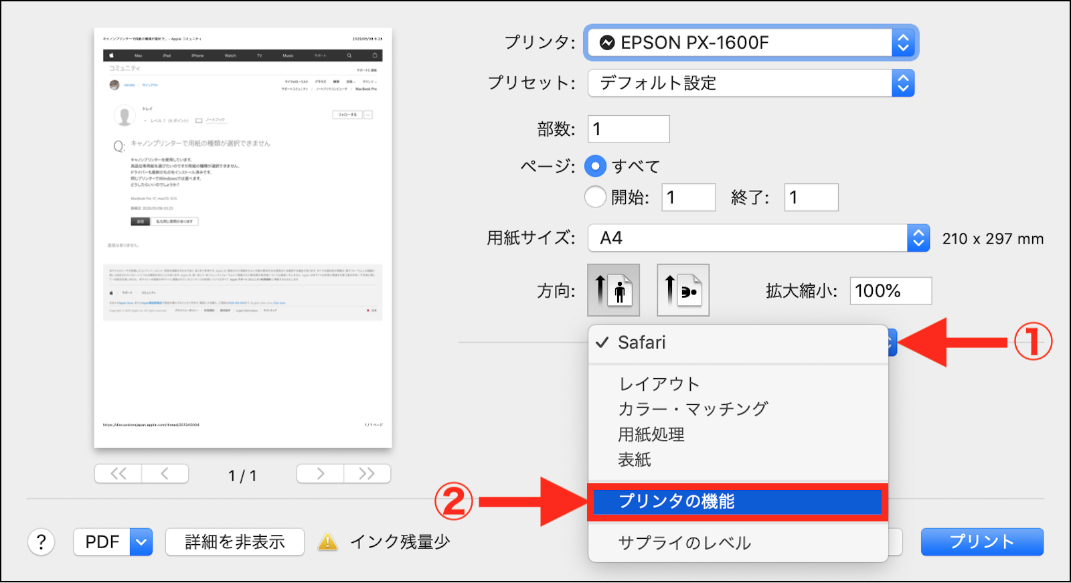The height and width of the screenshot is (583, 1071).
Task: Click the 詳細を非表示 button
Action: [235, 542]
